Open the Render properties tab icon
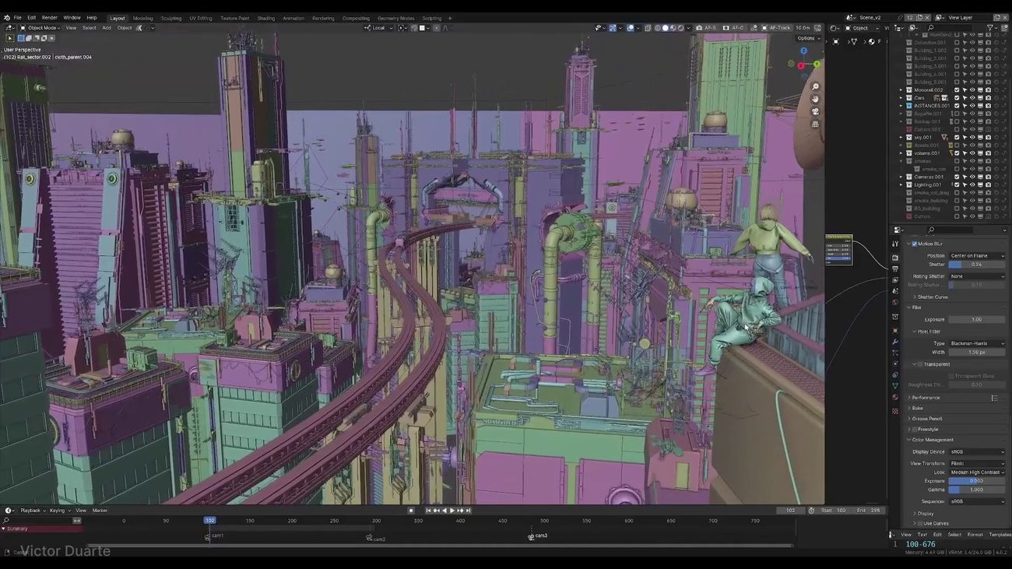1012x569 pixels. (x=895, y=258)
